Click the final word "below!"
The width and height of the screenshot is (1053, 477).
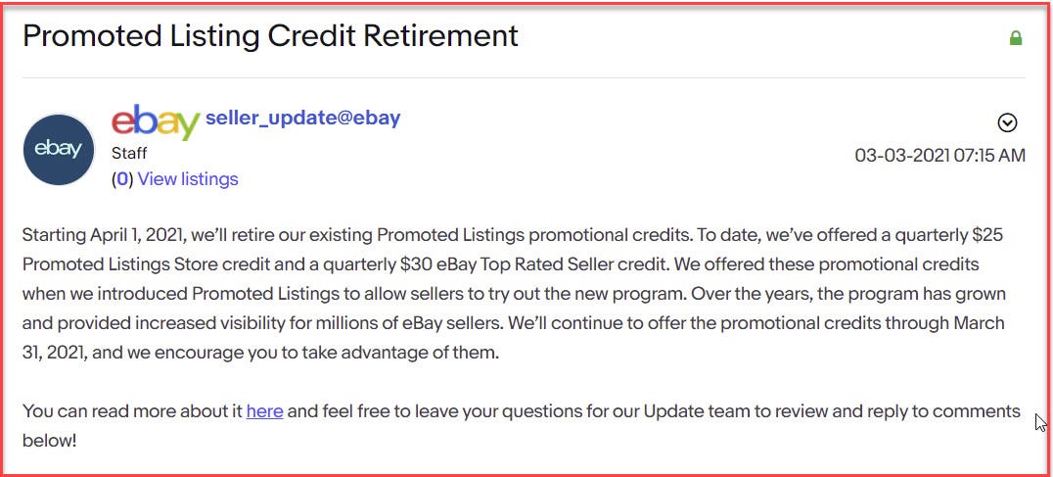(x=49, y=441)
